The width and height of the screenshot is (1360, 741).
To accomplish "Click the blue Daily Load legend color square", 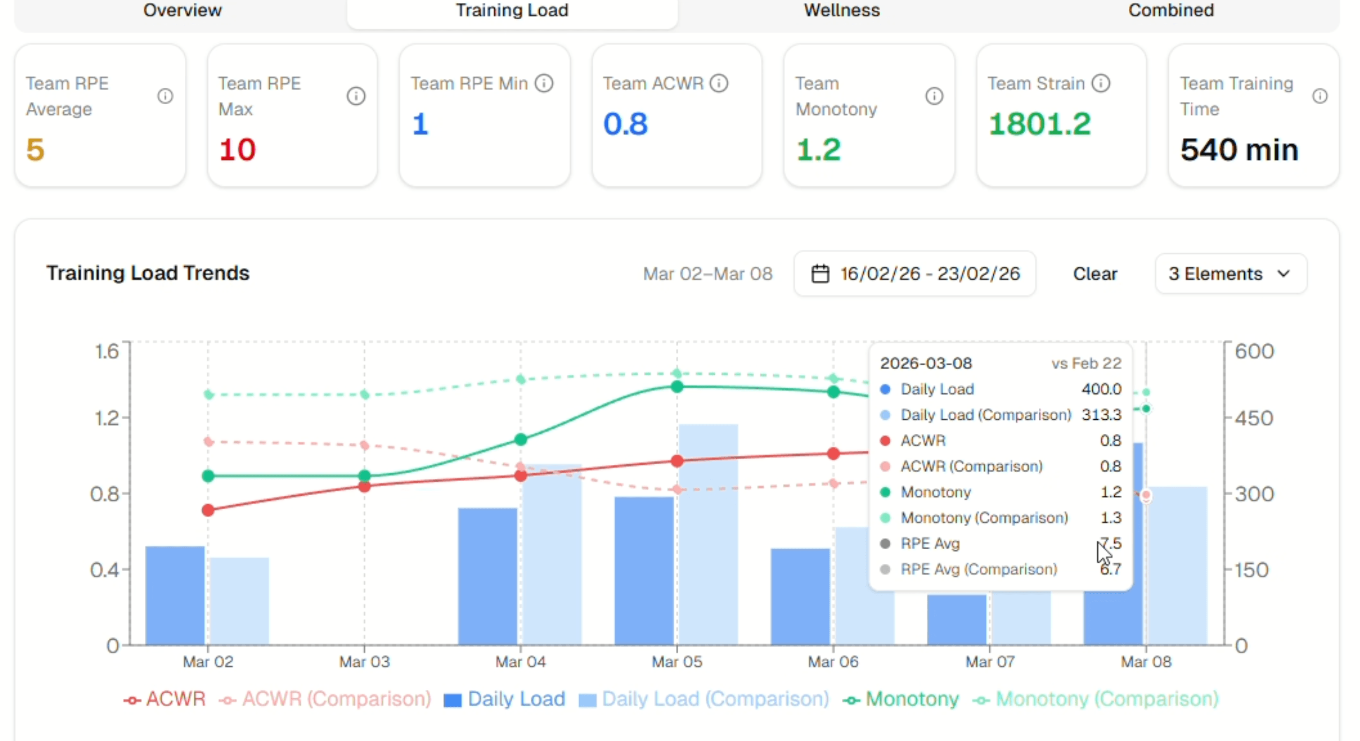I will 453,699.
